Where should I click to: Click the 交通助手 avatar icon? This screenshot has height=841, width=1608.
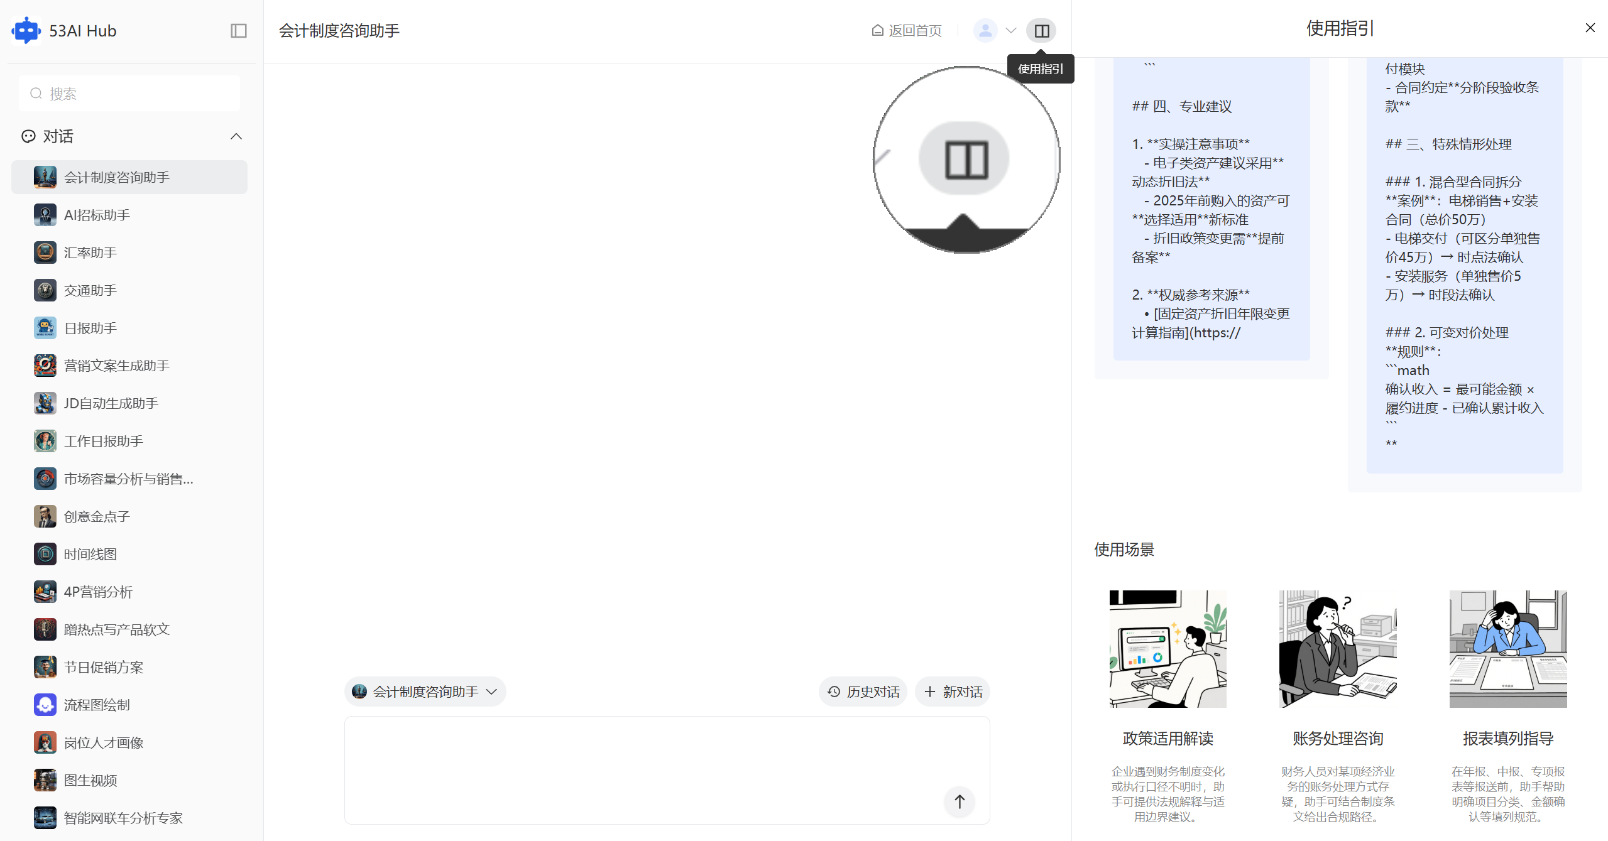pyautogui.click(x=45, y=290)
